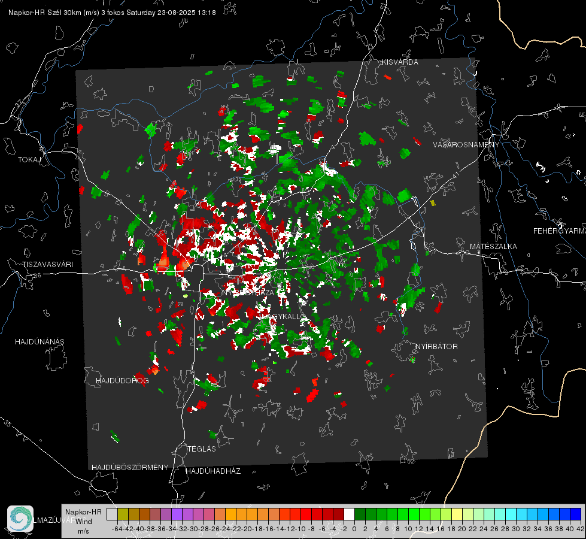Click the white legend swatch between -2 and 0
This screenshot has height=539, width=586.
(x=349, y=514)
